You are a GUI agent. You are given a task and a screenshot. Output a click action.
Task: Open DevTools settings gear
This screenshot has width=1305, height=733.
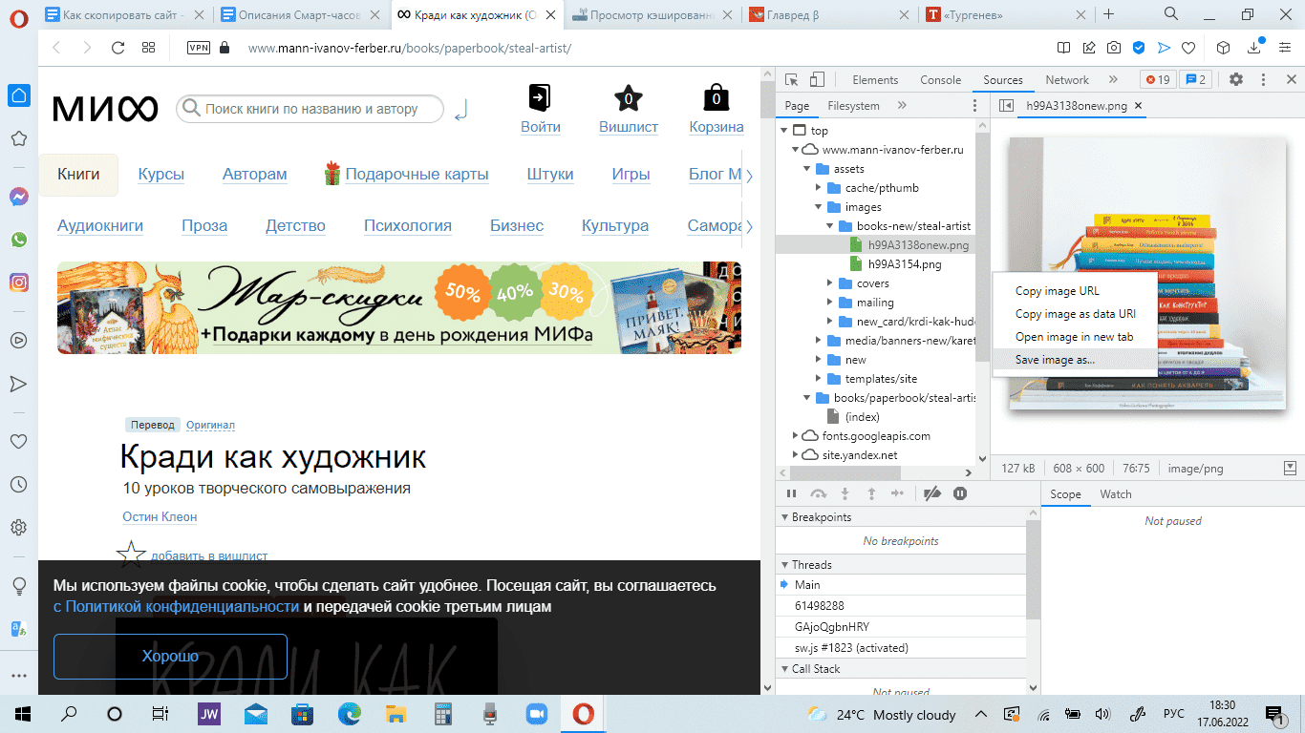pyautogui.click(x=1235, y=80)
